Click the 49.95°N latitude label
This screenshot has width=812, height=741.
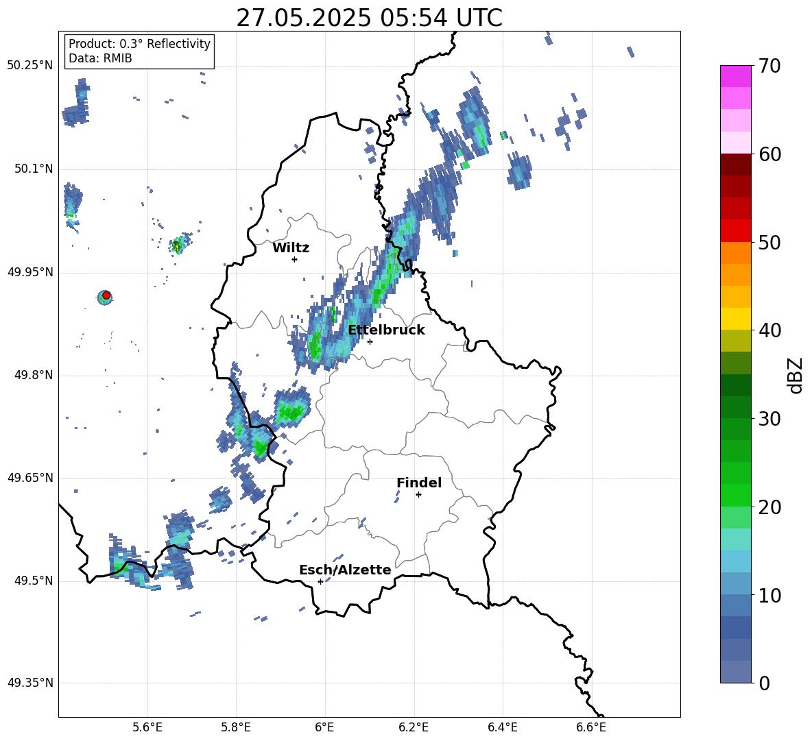point(30,272)
